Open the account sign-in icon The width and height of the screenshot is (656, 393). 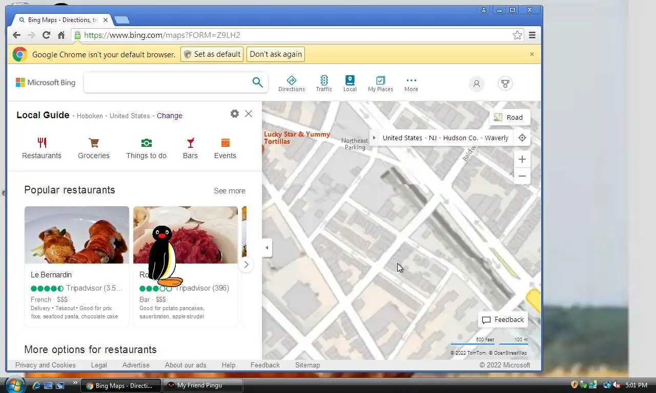476,83
